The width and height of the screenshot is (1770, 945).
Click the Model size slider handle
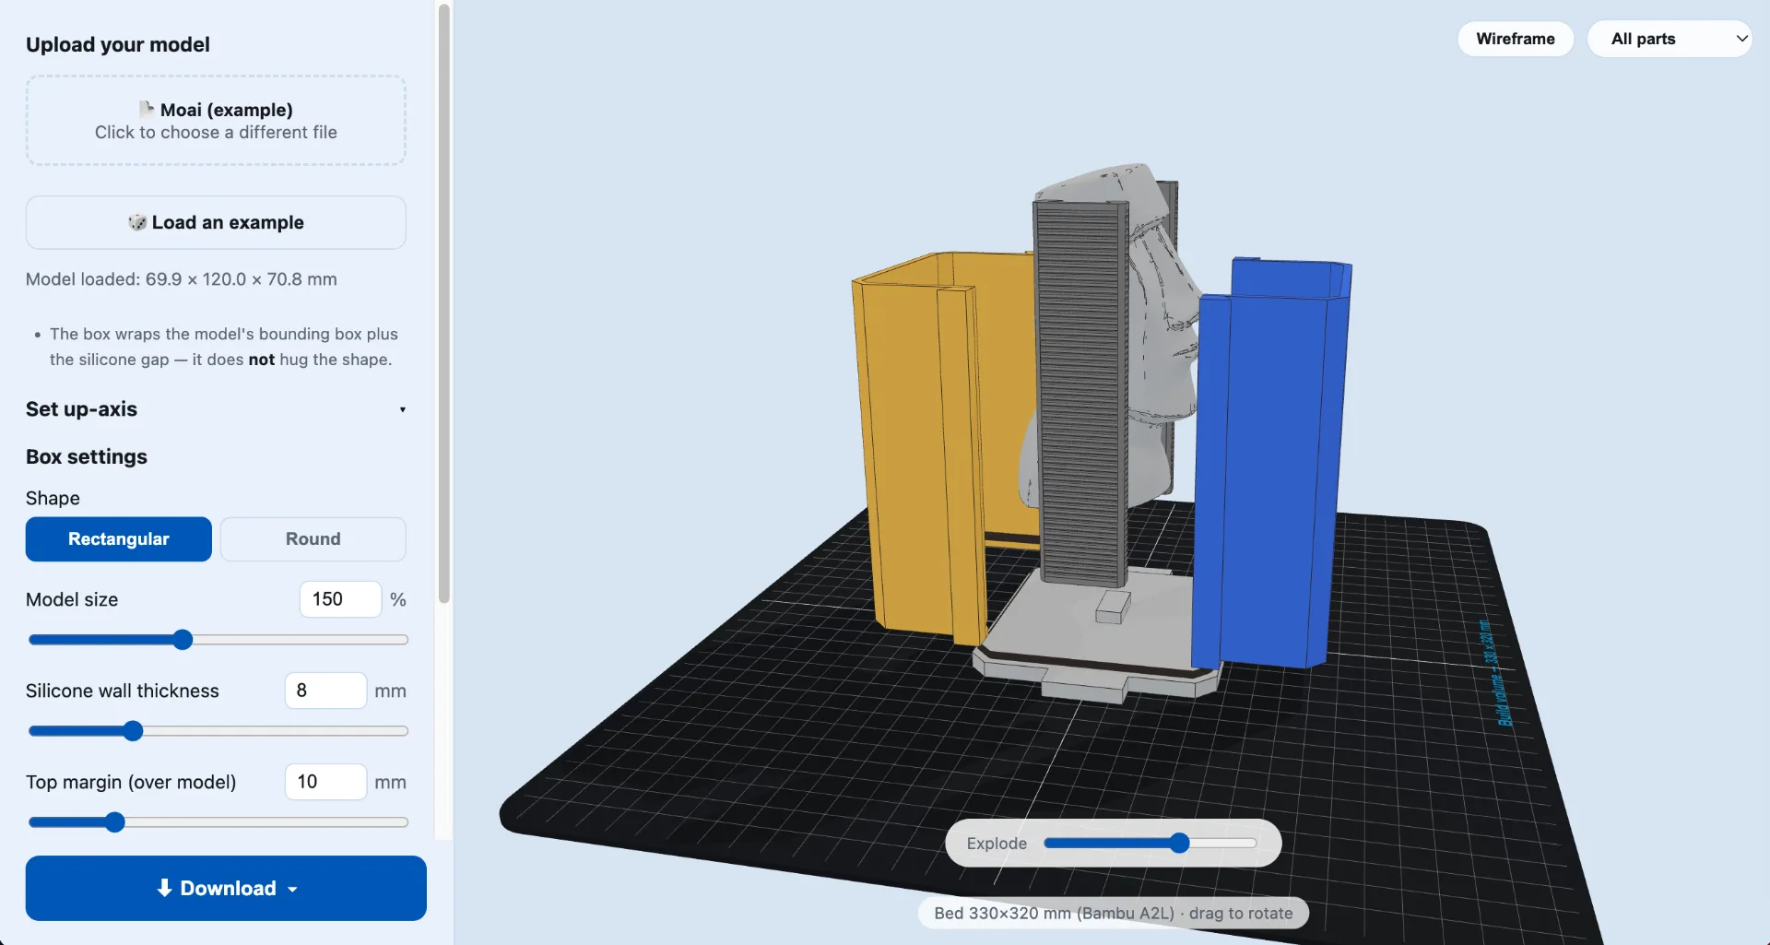point(183,640)
